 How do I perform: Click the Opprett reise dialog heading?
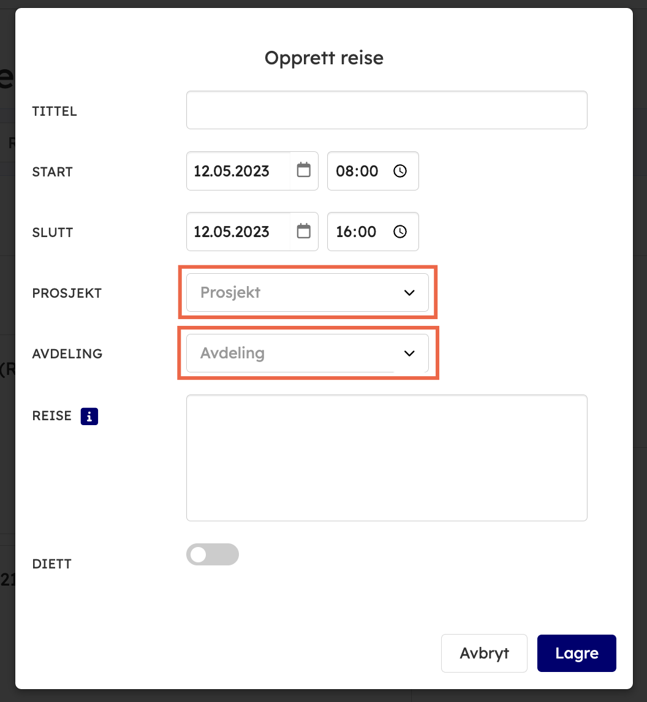(323, 58)
